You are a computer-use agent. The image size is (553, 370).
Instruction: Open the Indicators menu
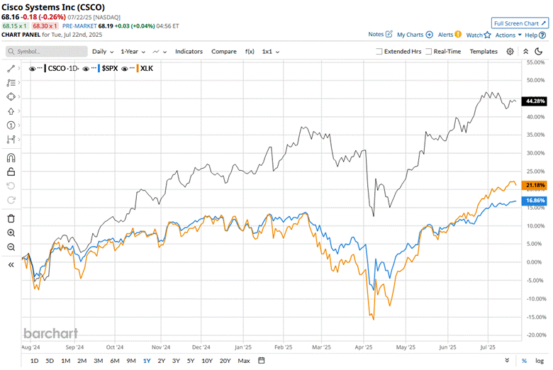[x=189, y=52]
